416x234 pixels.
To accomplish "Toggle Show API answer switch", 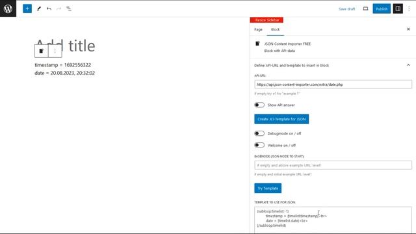I will 259,105.
